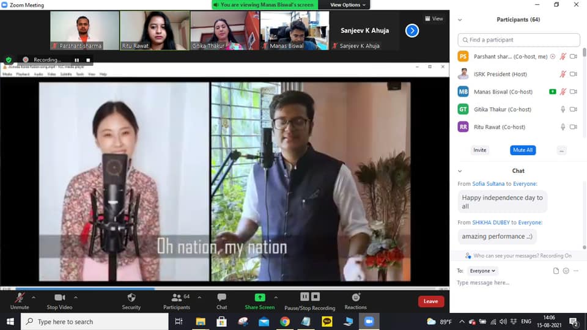Open the Chat icon in toolbar
The image size is (587, 330).
[221, 298]
